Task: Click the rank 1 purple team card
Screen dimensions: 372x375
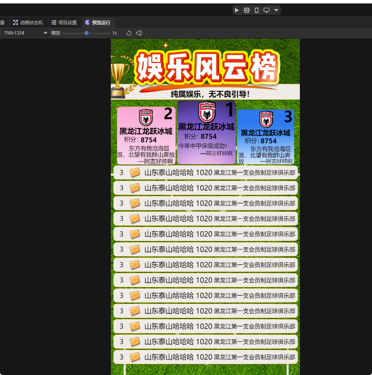Action: [206, 133]
